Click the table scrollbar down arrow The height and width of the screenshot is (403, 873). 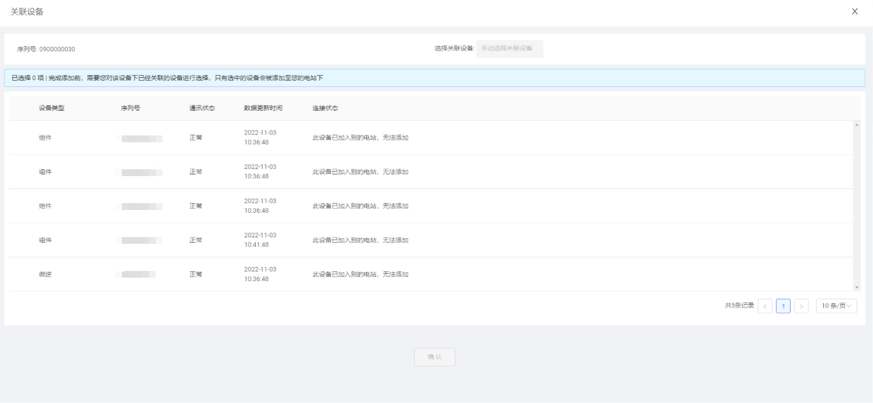[x=857, y=288]
